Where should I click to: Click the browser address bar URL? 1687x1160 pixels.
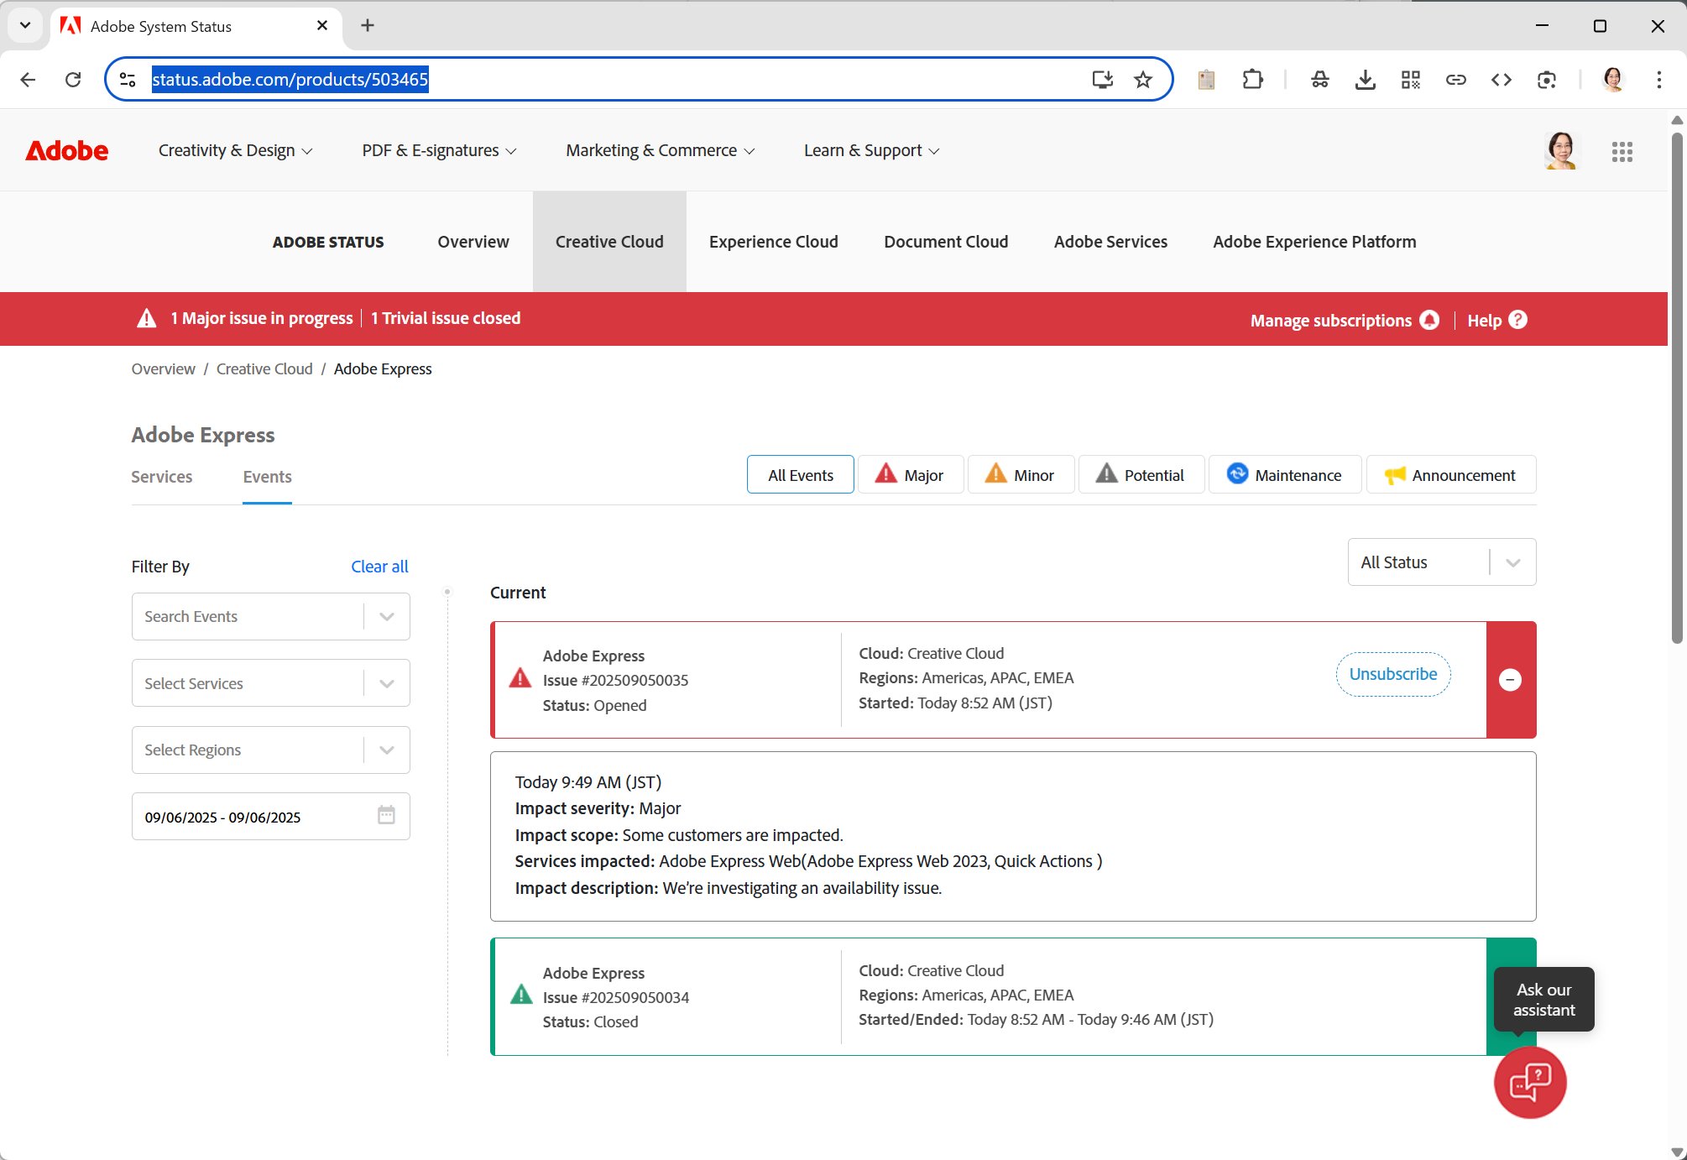point(290,80)
